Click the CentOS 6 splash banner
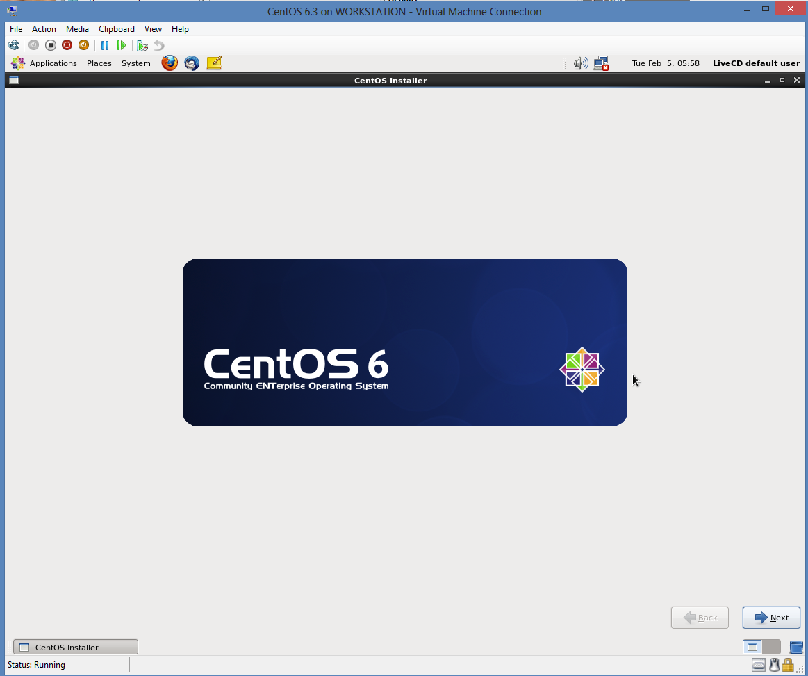Screen dimensions: 808x676 point(404,342)
